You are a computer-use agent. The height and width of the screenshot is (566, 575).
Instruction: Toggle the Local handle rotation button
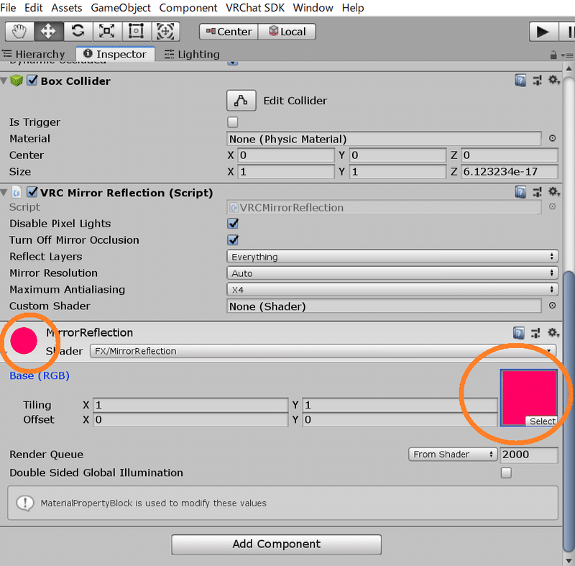tap(287, 32)
